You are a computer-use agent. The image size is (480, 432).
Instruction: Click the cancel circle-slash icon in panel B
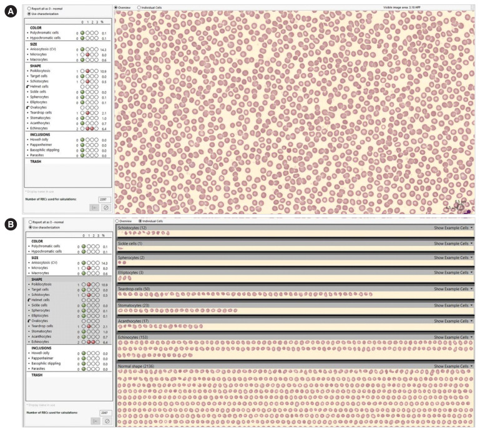click(105, 421)
